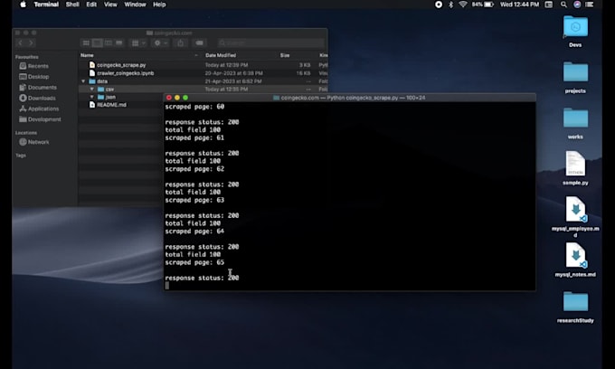Viewport: 615px width, 369px height.
Task: Open the Window menu
Action: pos(135,5)
